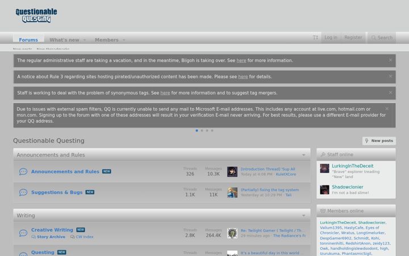409x256 pixels.
Task: Dismiss the synonymous tags notice
Action: pyautogui.click(x=390, y=93)
